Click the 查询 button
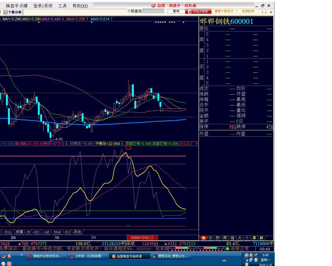Screen dimensions: 332x266 click(176, 11)
